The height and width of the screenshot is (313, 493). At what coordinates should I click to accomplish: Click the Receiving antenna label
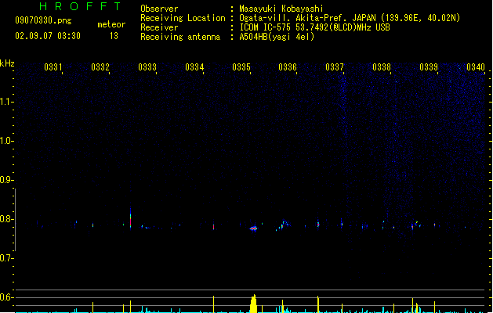point(180,37)
